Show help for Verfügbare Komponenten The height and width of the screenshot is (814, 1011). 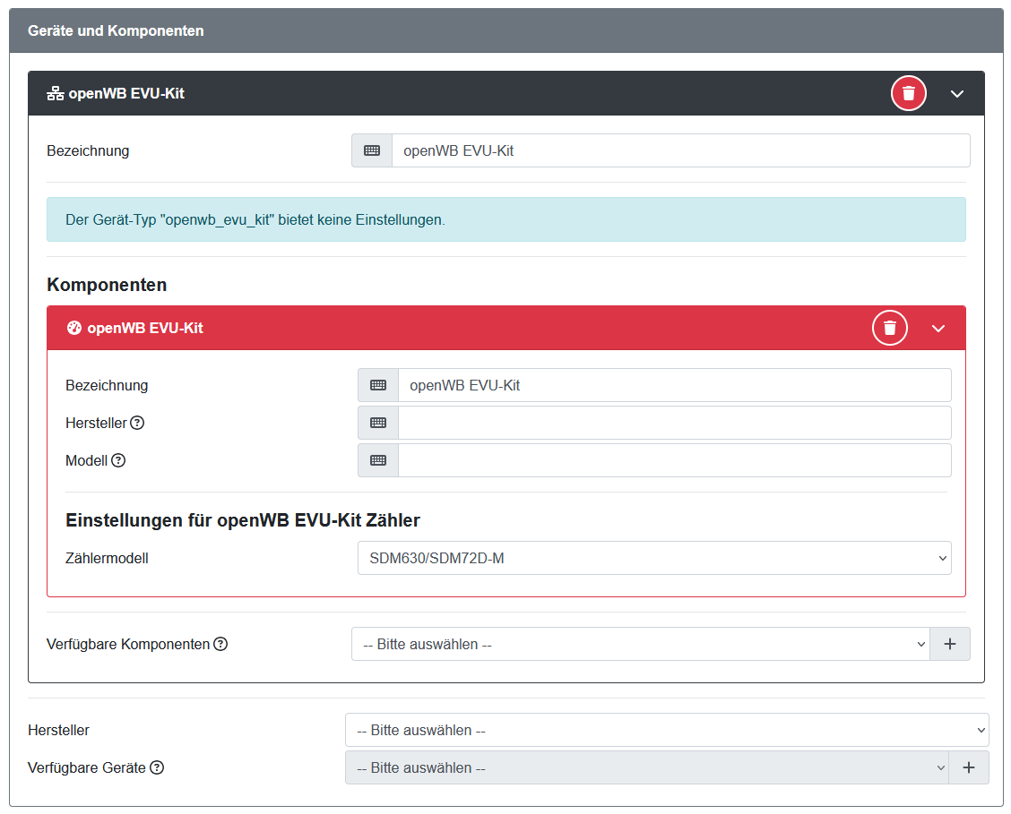pyautogui.click(x=220, y=644)
